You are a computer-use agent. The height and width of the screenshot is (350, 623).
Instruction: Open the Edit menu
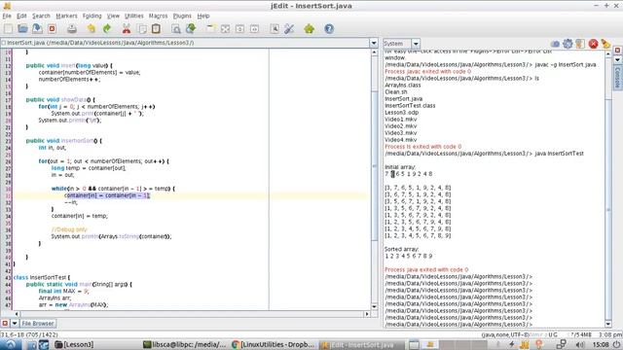pos(21,16)
